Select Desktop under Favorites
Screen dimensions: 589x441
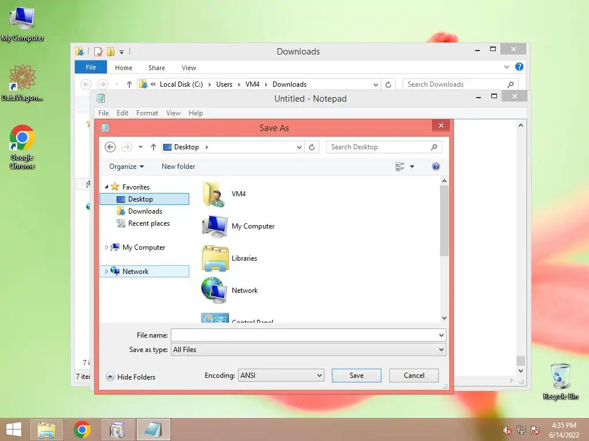[144, 199]
